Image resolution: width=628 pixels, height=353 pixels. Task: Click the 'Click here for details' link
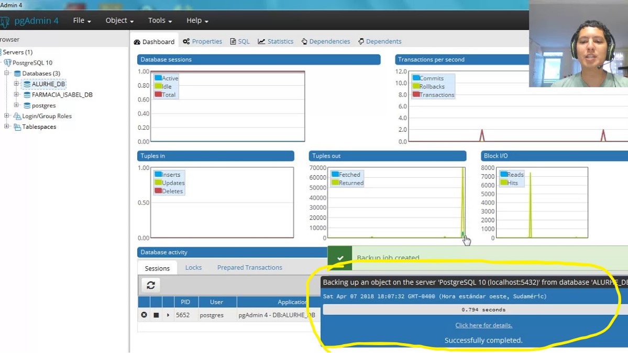(x=483, y=325)
